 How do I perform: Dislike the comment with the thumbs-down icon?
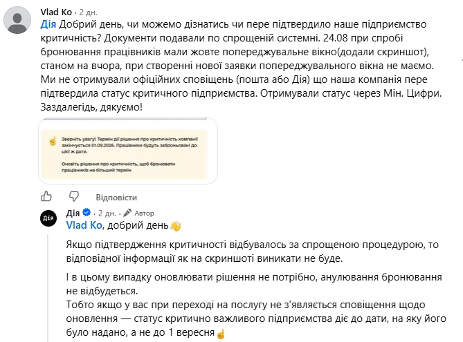[74, 196]
